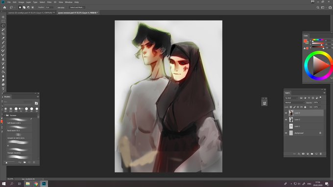Select the Dodge tool
This screenshot has width=333, height=187.
click(x=3, y=80)
